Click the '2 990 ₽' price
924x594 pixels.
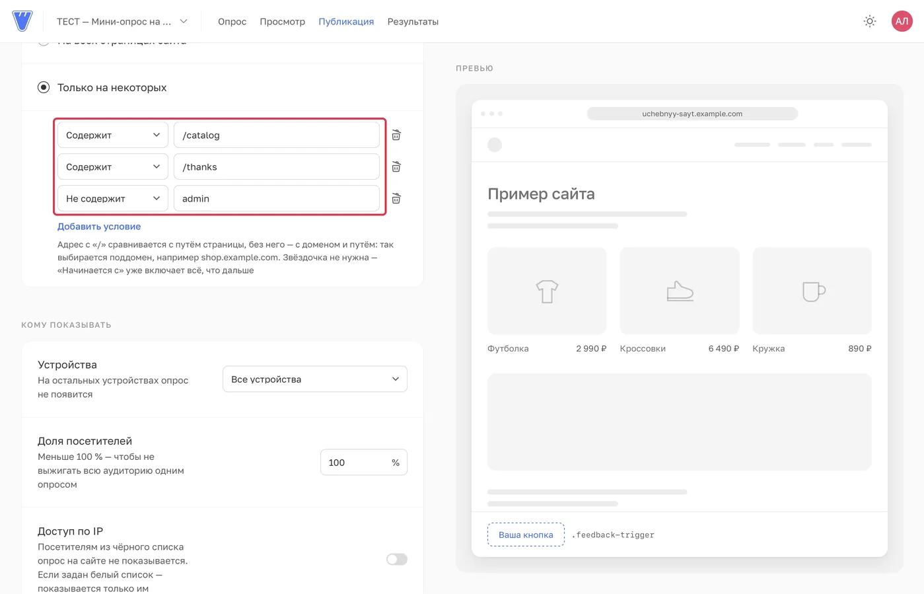coord(591,348)
